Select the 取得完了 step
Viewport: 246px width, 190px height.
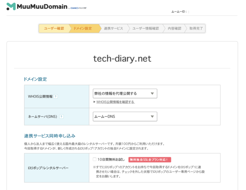pos(196,29)
